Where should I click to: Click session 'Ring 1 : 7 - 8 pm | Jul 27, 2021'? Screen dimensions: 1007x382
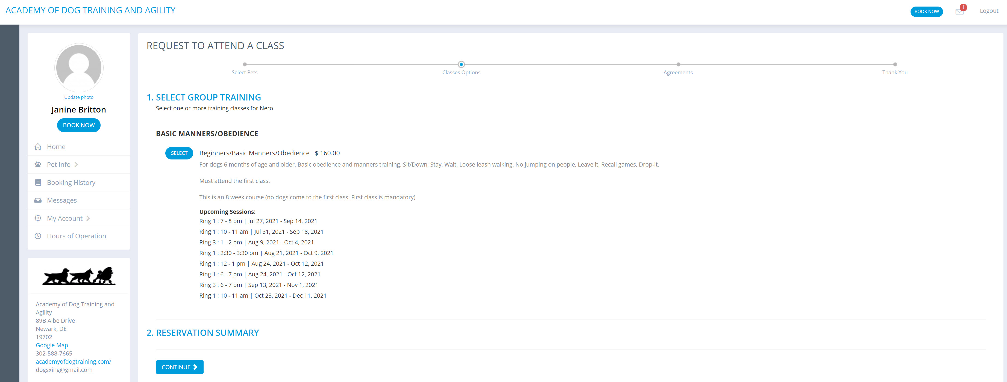point(259,221)
